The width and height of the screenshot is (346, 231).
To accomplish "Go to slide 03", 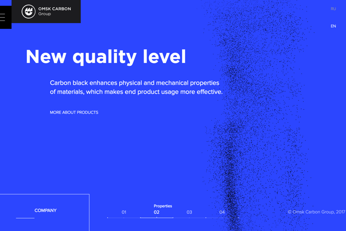I will pyautogui.click(x=189, y=212).
